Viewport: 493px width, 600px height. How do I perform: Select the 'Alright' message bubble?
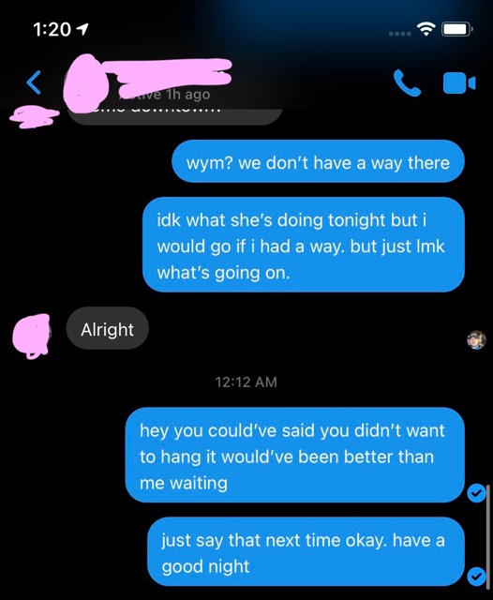pyautogui.click(x=108, y=328)
